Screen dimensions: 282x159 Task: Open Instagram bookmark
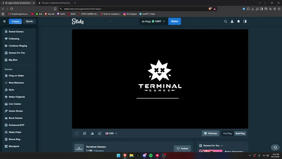pos(130,14)
